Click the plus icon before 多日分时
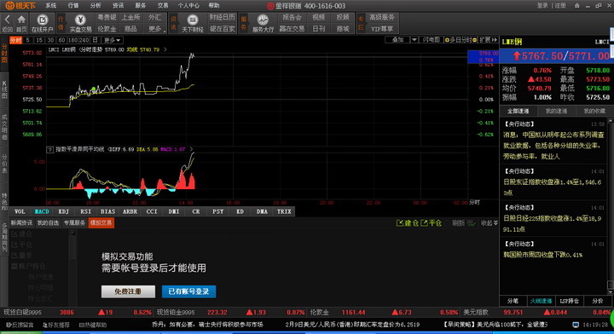 pyautogui.click(x=447, y=40)
